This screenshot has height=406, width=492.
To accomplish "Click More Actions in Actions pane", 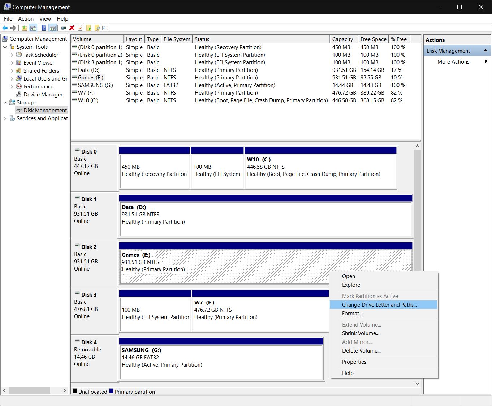I will pos(453,62).
